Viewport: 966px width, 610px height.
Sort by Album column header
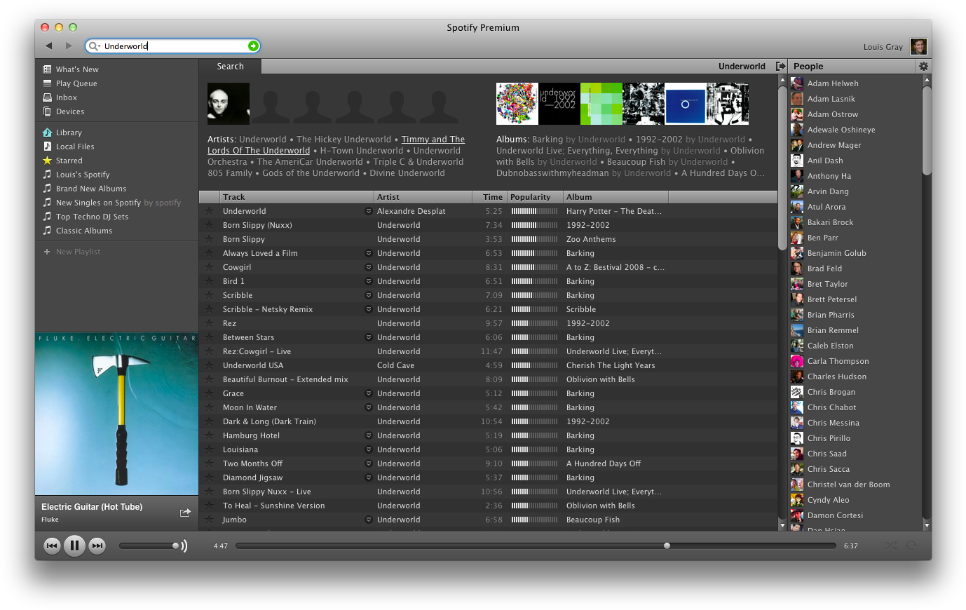(615, 197)
